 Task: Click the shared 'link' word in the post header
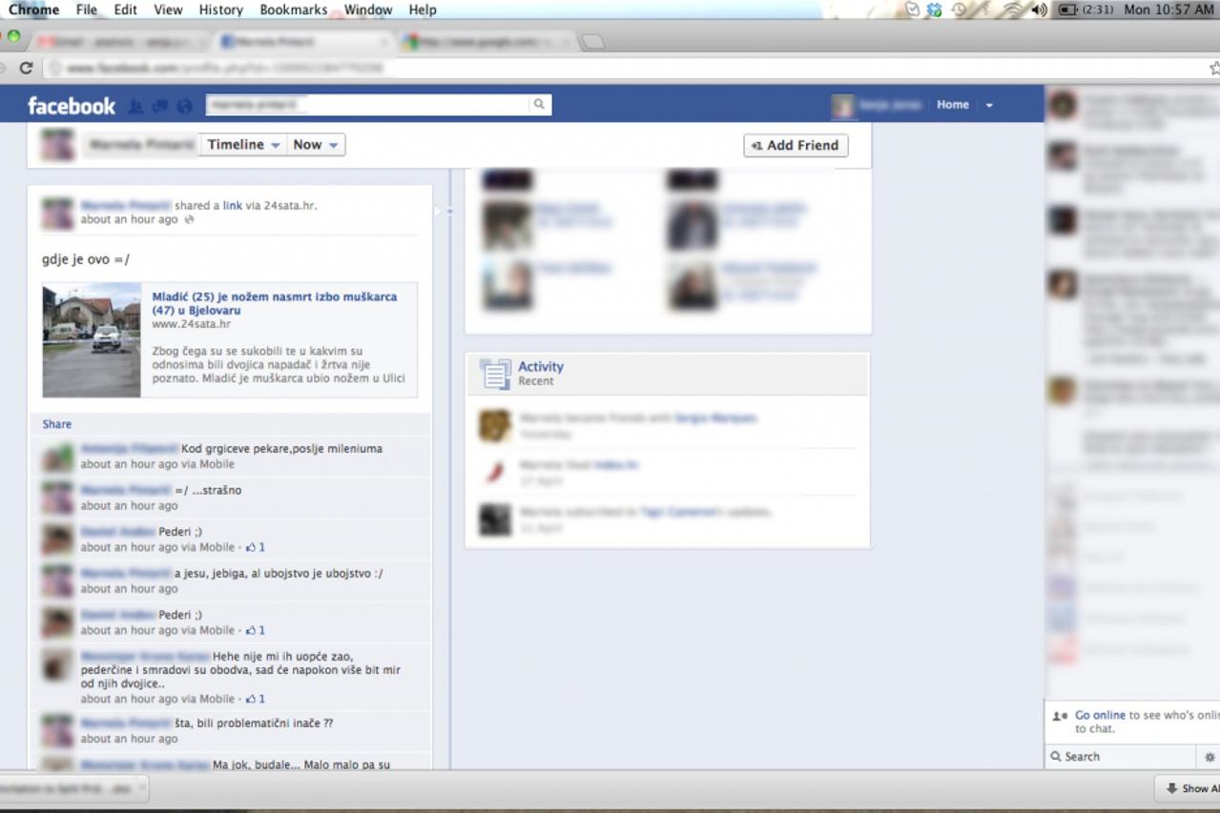tap(233, 205)
